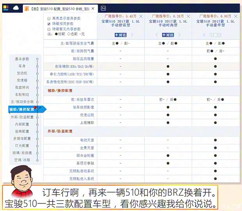
Task: Open the tab with the N icon
Action: [x=103, y=8]
